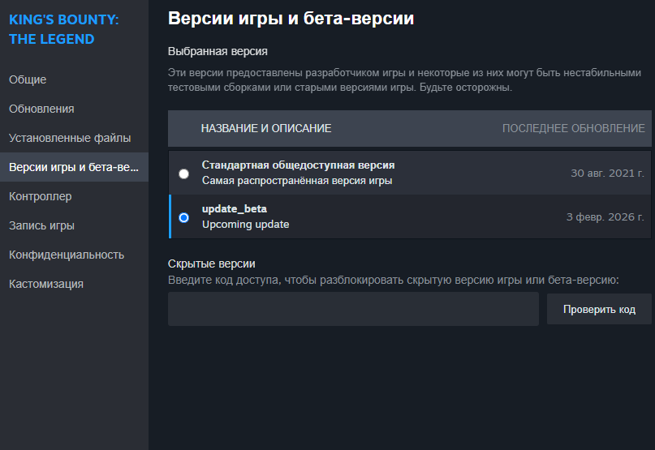Image resolution: width=655 pixels, height=450 pixels.
Task: Click Самая распространённая версия игры description
Action: 297,181
